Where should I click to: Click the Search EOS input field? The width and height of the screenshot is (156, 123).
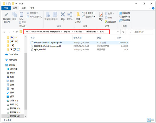[140, 32]
